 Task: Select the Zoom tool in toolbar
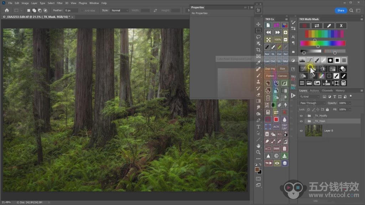(x=258, y=152)
